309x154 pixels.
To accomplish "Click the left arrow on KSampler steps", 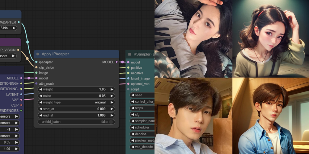I will click(x=133, y=108).
